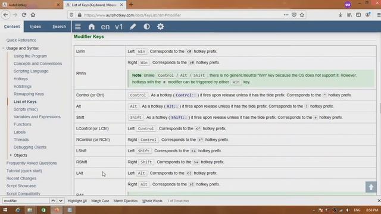Jump to previous find match arrow
Image resolution: width=381 pixels, height=214 pixels.
click(53, 201)
